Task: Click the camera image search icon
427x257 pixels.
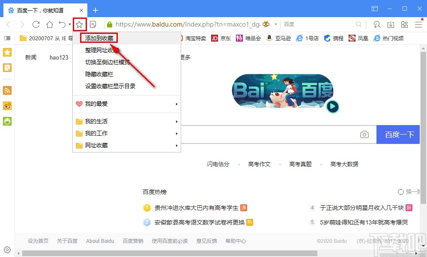Action: [x=364, y=134]
